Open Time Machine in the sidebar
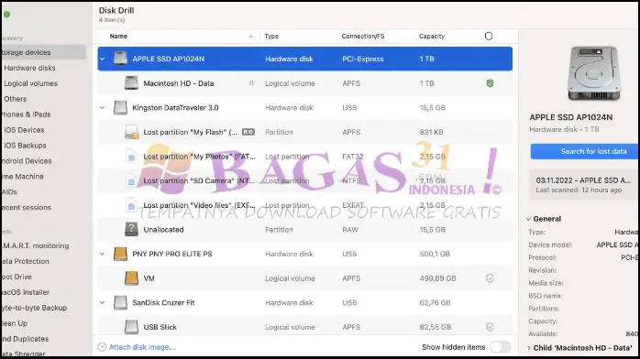Screen dimensions: 640x359 (x=22, y=177)
